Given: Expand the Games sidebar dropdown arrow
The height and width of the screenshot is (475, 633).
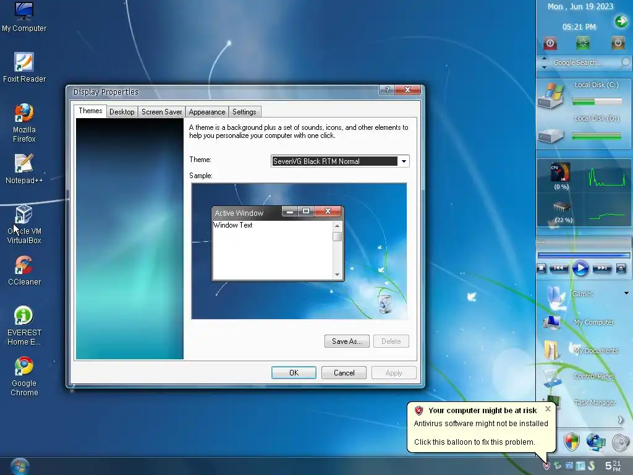Looking at the screenshot, I should (x=626, y=293).
